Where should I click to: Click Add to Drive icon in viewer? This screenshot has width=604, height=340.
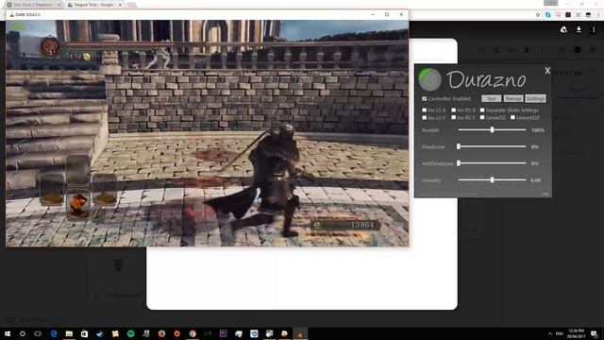pos(563,29)
